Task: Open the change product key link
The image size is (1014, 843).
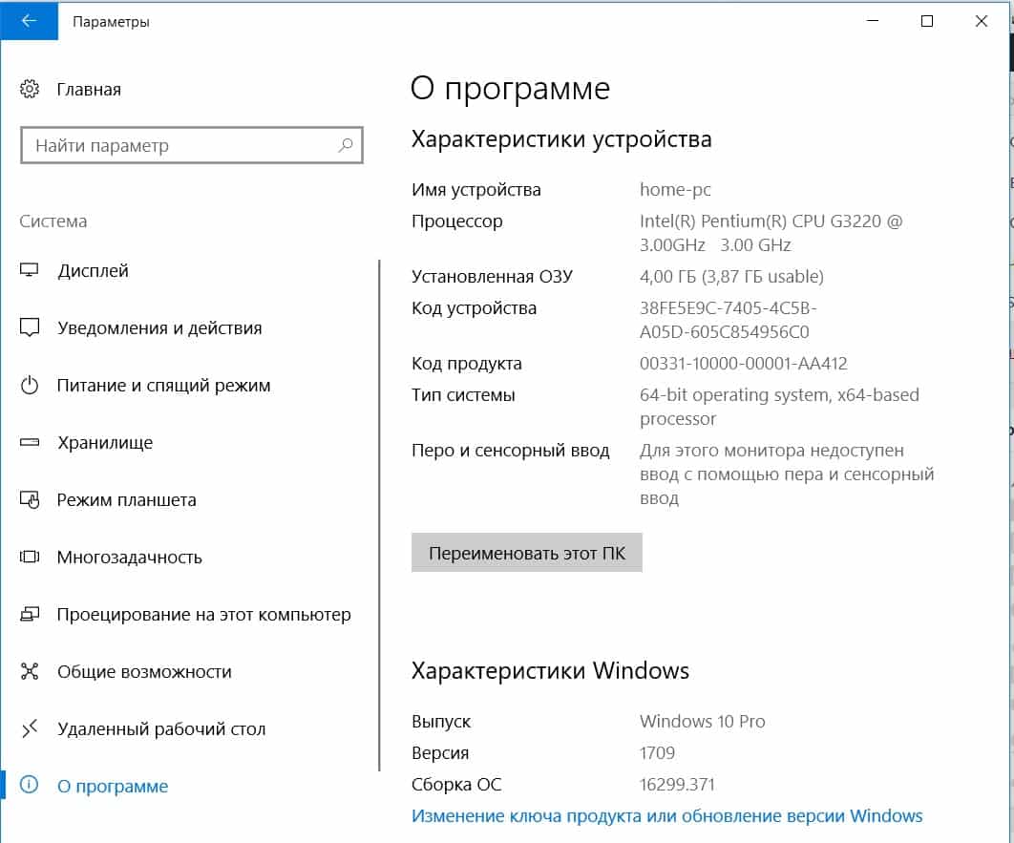Action: point(666,816)
